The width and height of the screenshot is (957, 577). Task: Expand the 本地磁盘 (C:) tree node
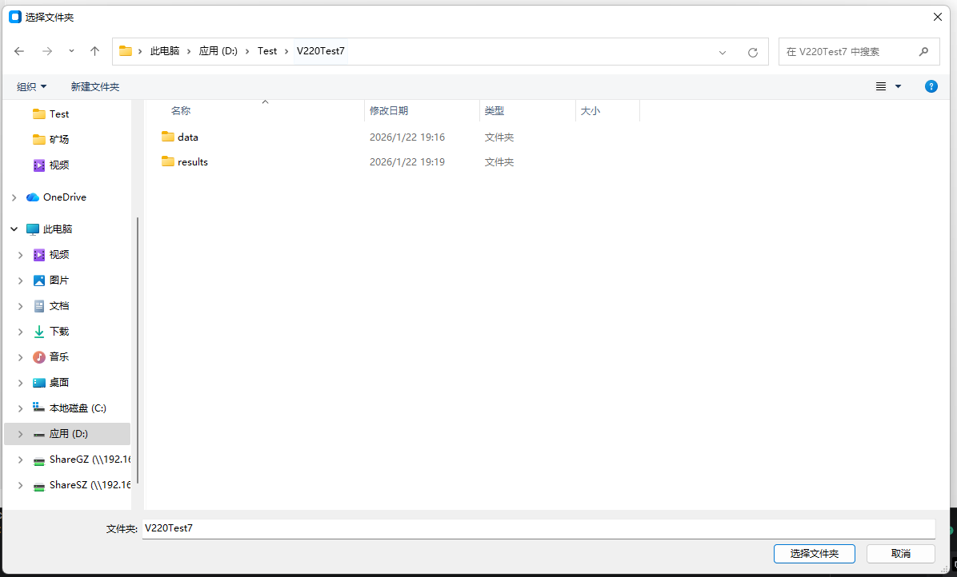tap(14, 408)
